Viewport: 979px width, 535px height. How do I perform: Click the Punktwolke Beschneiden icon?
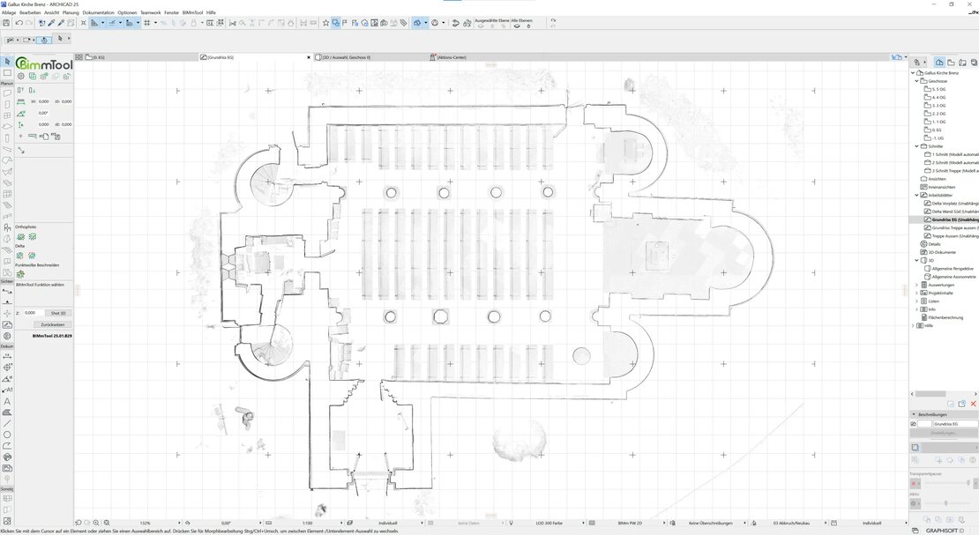pyautogui.click(x=20, y=274)
